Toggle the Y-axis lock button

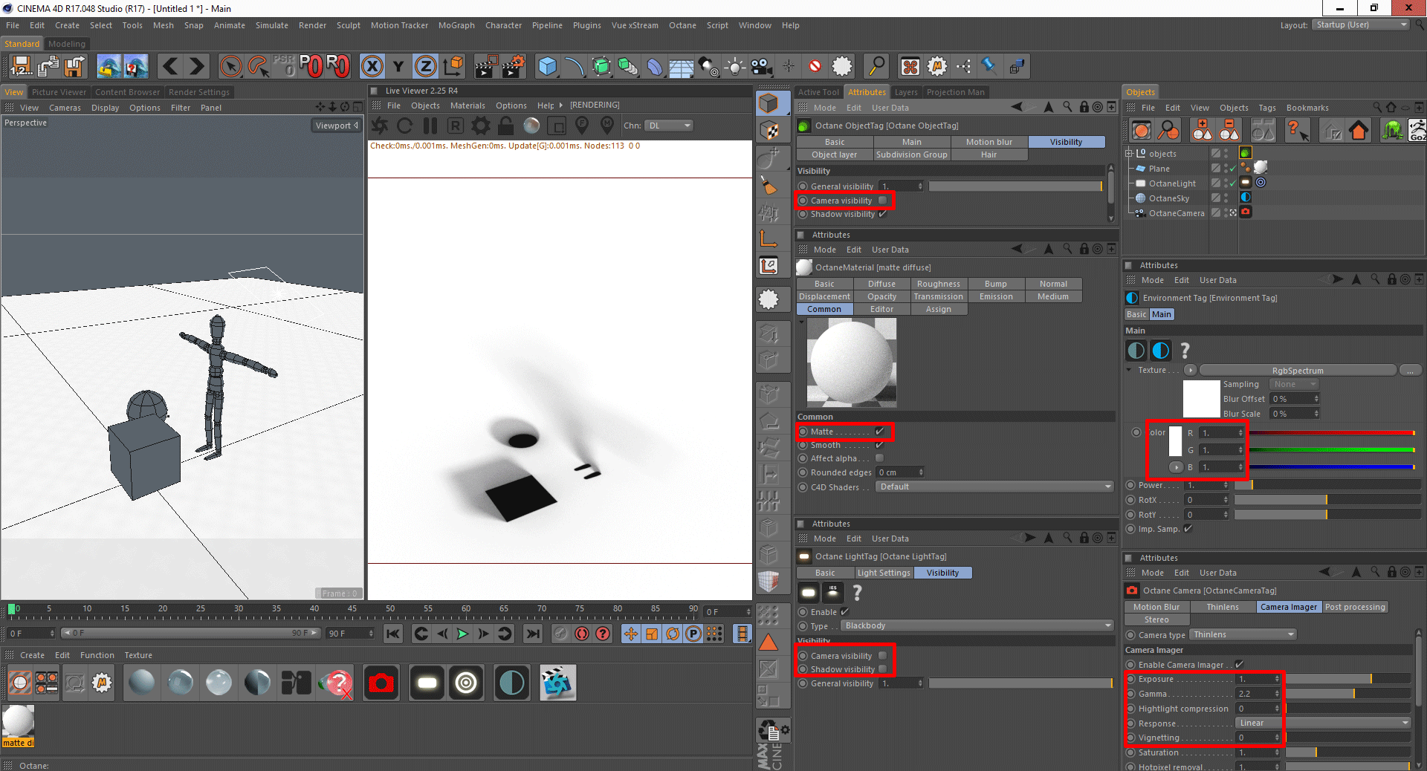[398, 67]
